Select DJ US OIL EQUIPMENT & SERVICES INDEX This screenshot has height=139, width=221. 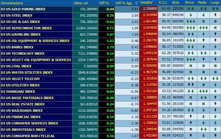(35, 41)
